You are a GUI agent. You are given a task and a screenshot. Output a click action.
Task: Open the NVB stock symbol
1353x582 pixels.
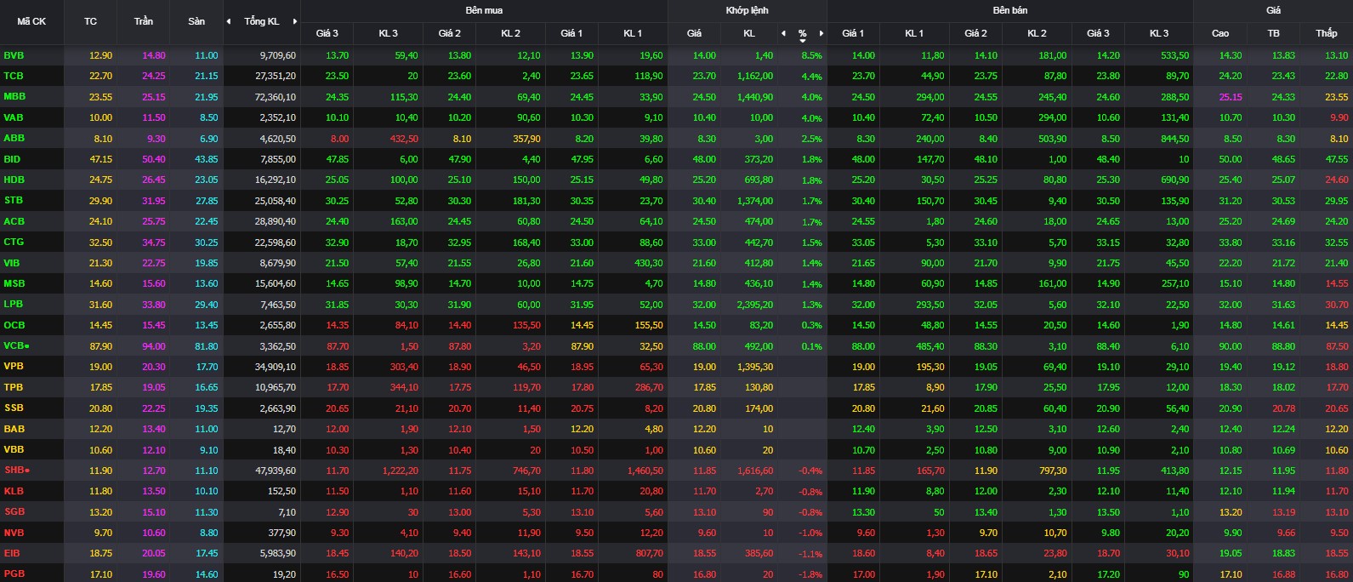click(x=14, y=533)
